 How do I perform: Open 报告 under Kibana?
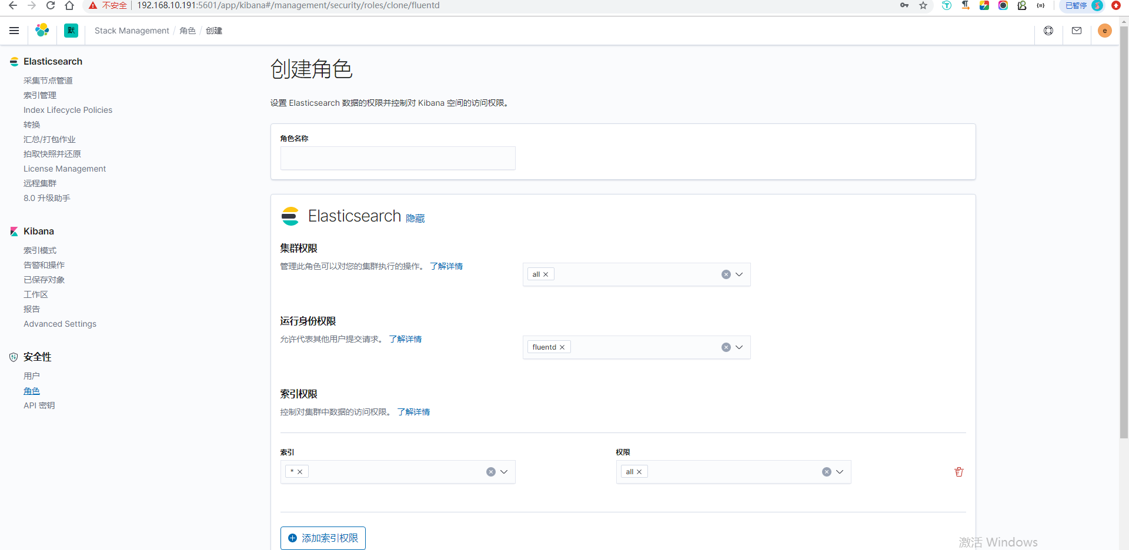32,309
